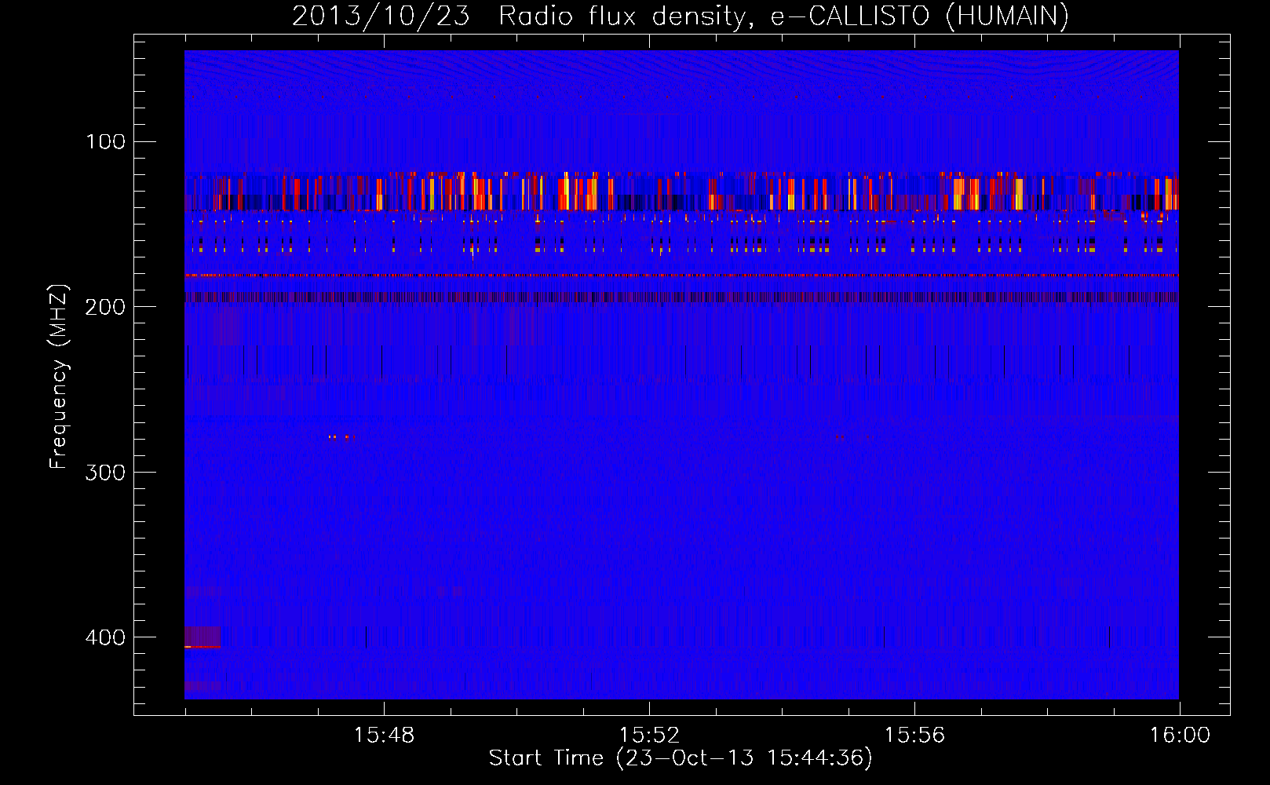Click the 100 frequency tick label
1270x785 pixels.
point(105,141)
